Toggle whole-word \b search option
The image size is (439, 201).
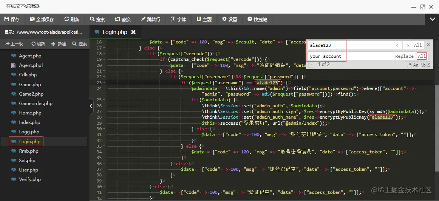pos(423,65)
